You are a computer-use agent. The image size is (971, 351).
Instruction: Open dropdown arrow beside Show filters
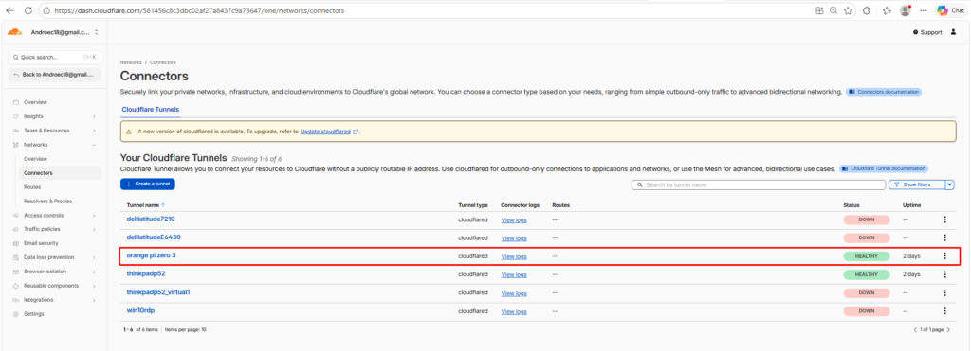click(x=951, y=184)
